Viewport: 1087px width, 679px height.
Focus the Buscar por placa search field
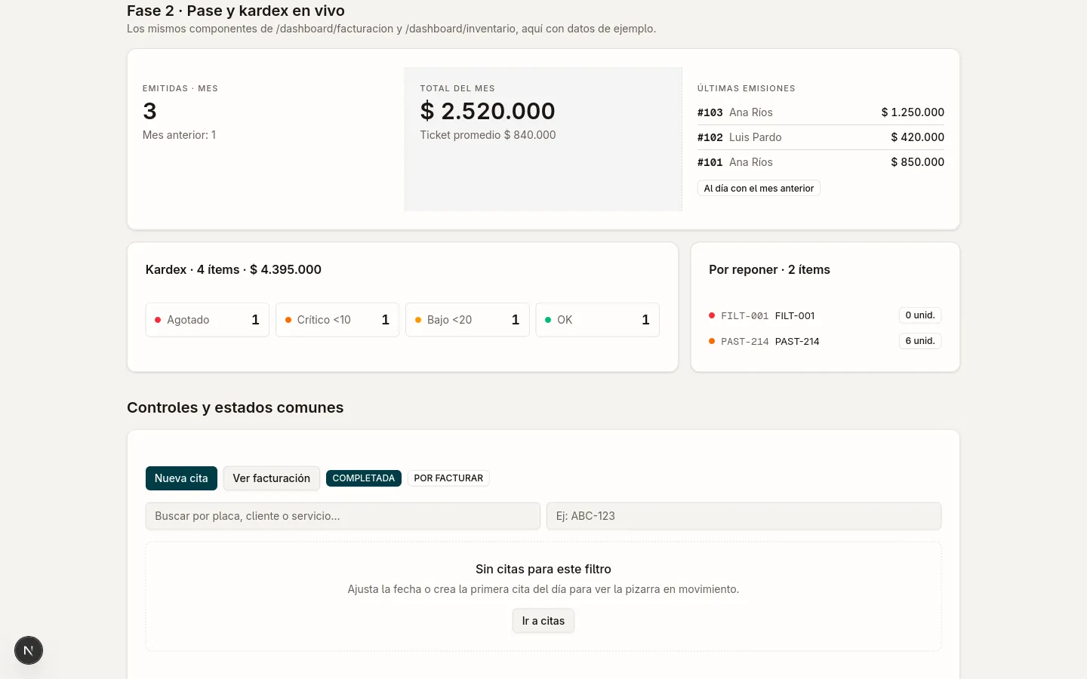343,516
